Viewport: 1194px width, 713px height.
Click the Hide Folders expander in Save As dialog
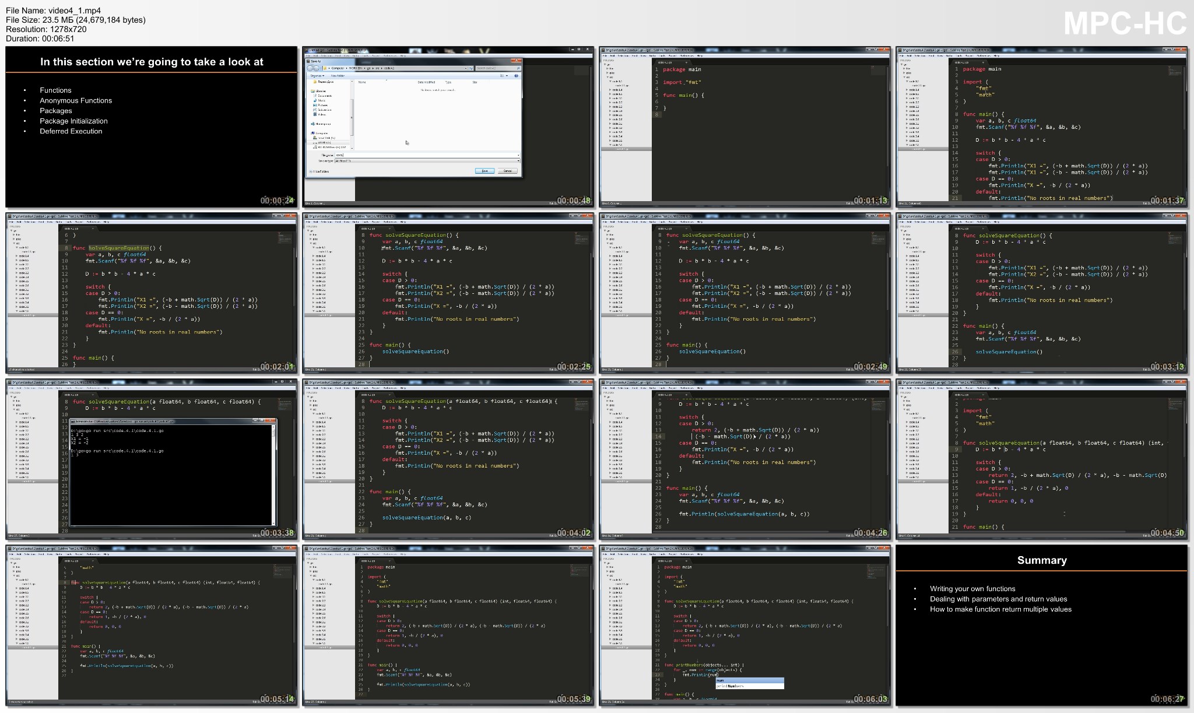pyautogui.click(x=319, y=171)
